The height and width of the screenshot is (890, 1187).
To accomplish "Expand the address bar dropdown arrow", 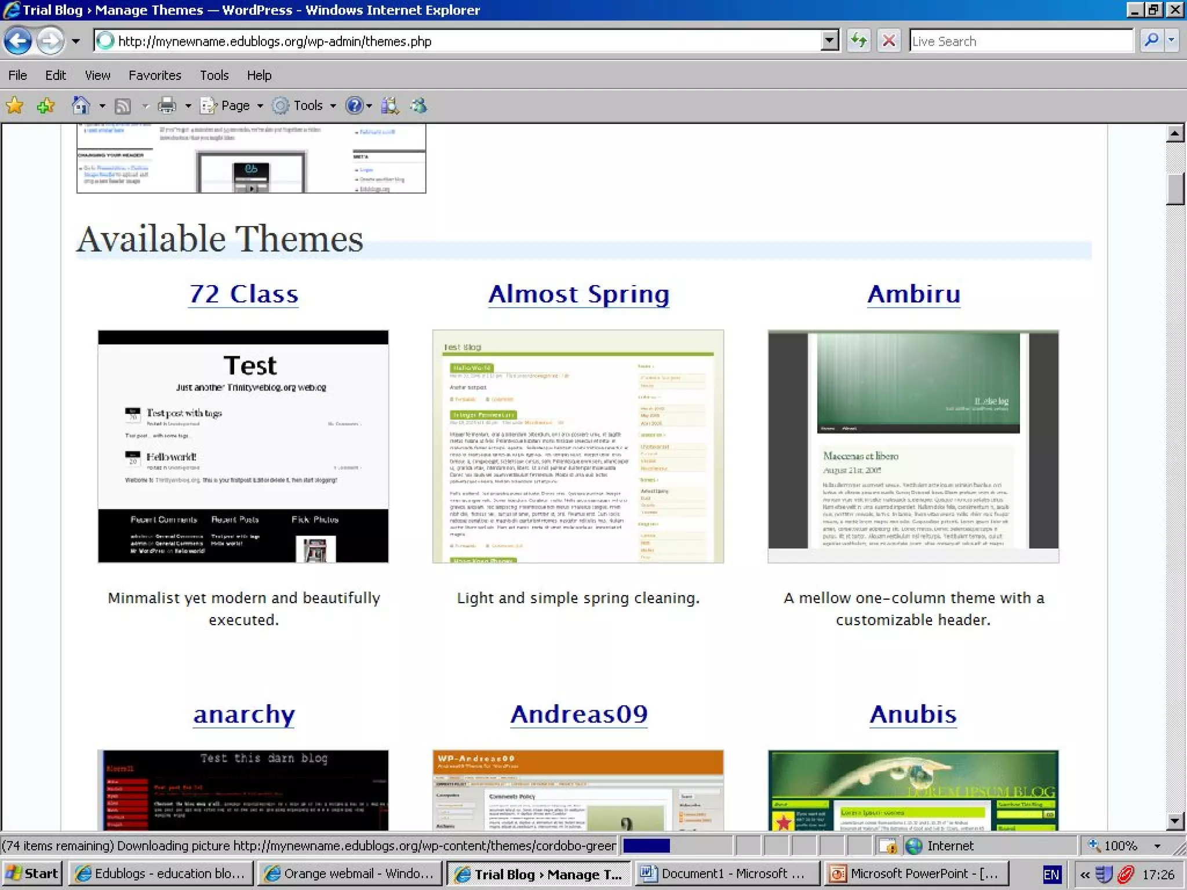I will (829, 41).
